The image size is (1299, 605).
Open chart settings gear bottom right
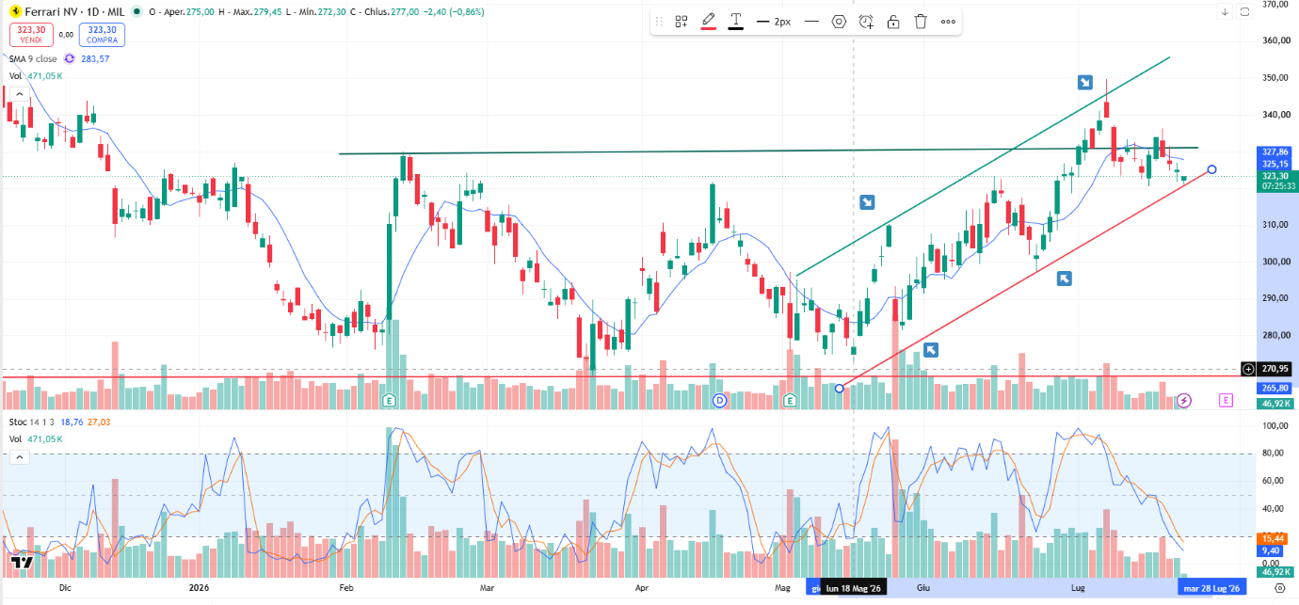point(1278,587)
